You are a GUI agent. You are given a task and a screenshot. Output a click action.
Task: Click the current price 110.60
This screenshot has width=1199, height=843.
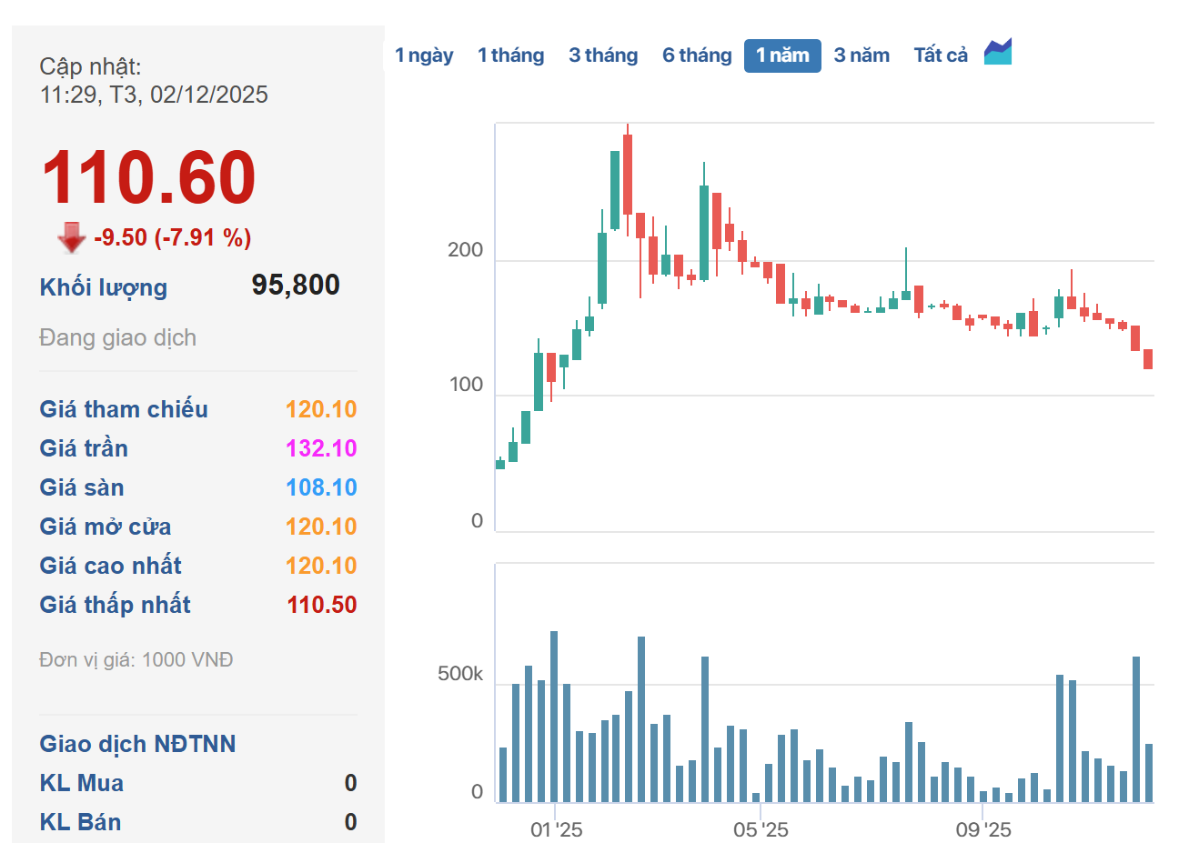click(148, 177)
